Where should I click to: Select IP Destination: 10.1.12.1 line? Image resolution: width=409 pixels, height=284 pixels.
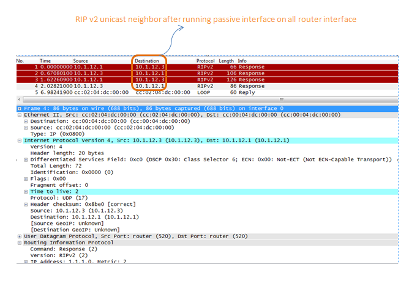tap(84, 217)
